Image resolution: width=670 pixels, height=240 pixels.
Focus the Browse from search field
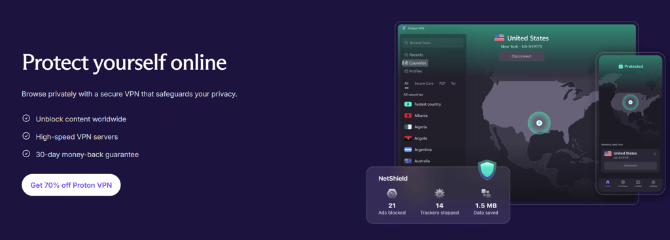tap(433, 42)
